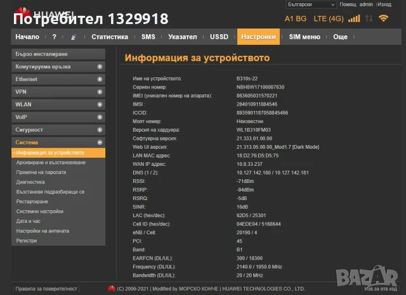
Task: Open the USSD tab
Action: 219,37
